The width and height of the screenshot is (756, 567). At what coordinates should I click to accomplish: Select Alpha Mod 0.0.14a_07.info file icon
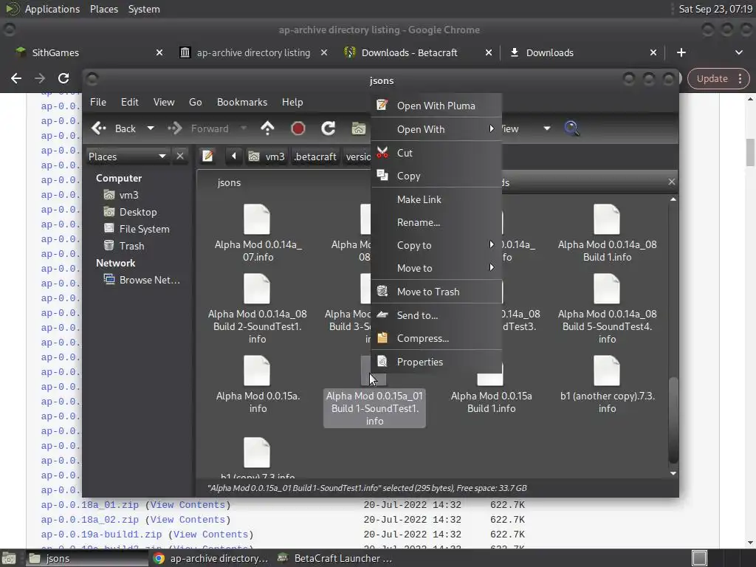(257, 219)
